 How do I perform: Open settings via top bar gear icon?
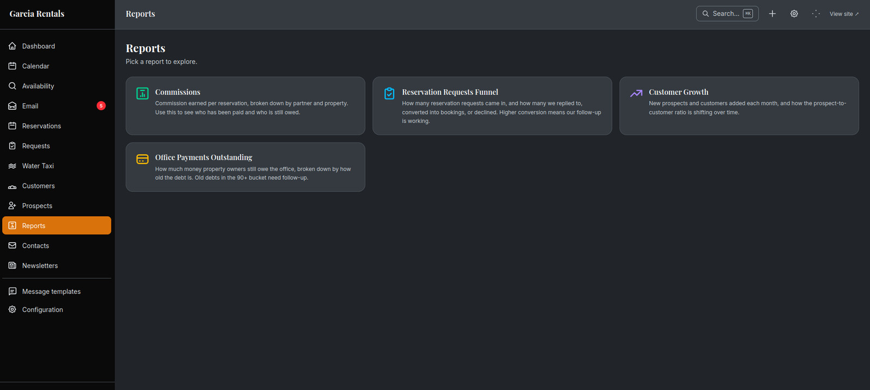coord(794,14)
